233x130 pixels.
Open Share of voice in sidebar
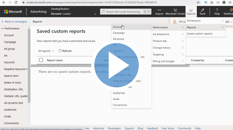13,83
